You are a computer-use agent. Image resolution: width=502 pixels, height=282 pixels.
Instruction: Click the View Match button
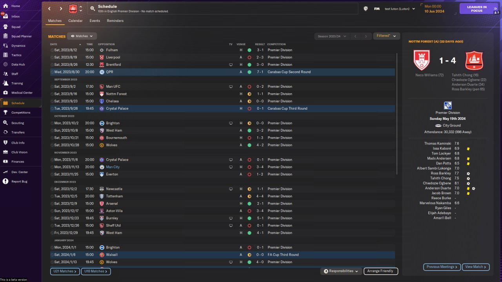point(476,267)
